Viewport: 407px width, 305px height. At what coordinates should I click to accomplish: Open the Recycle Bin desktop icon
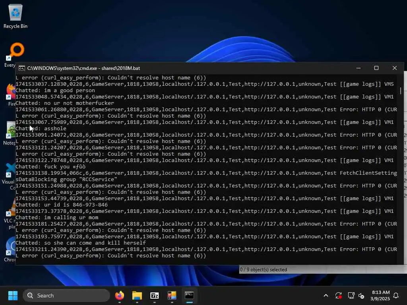(16, 16)
